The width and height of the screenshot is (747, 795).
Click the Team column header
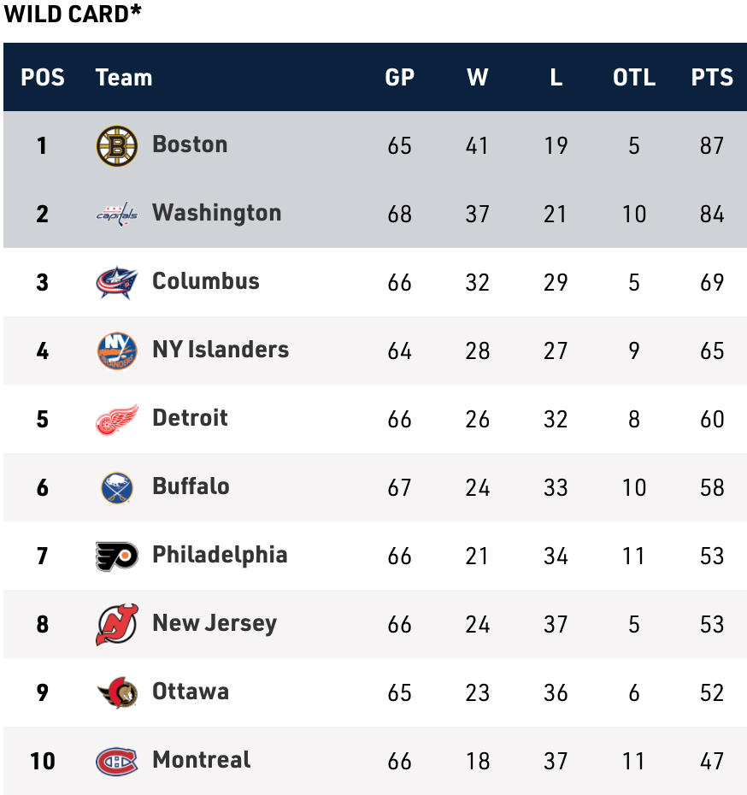[x=124, y=78]
